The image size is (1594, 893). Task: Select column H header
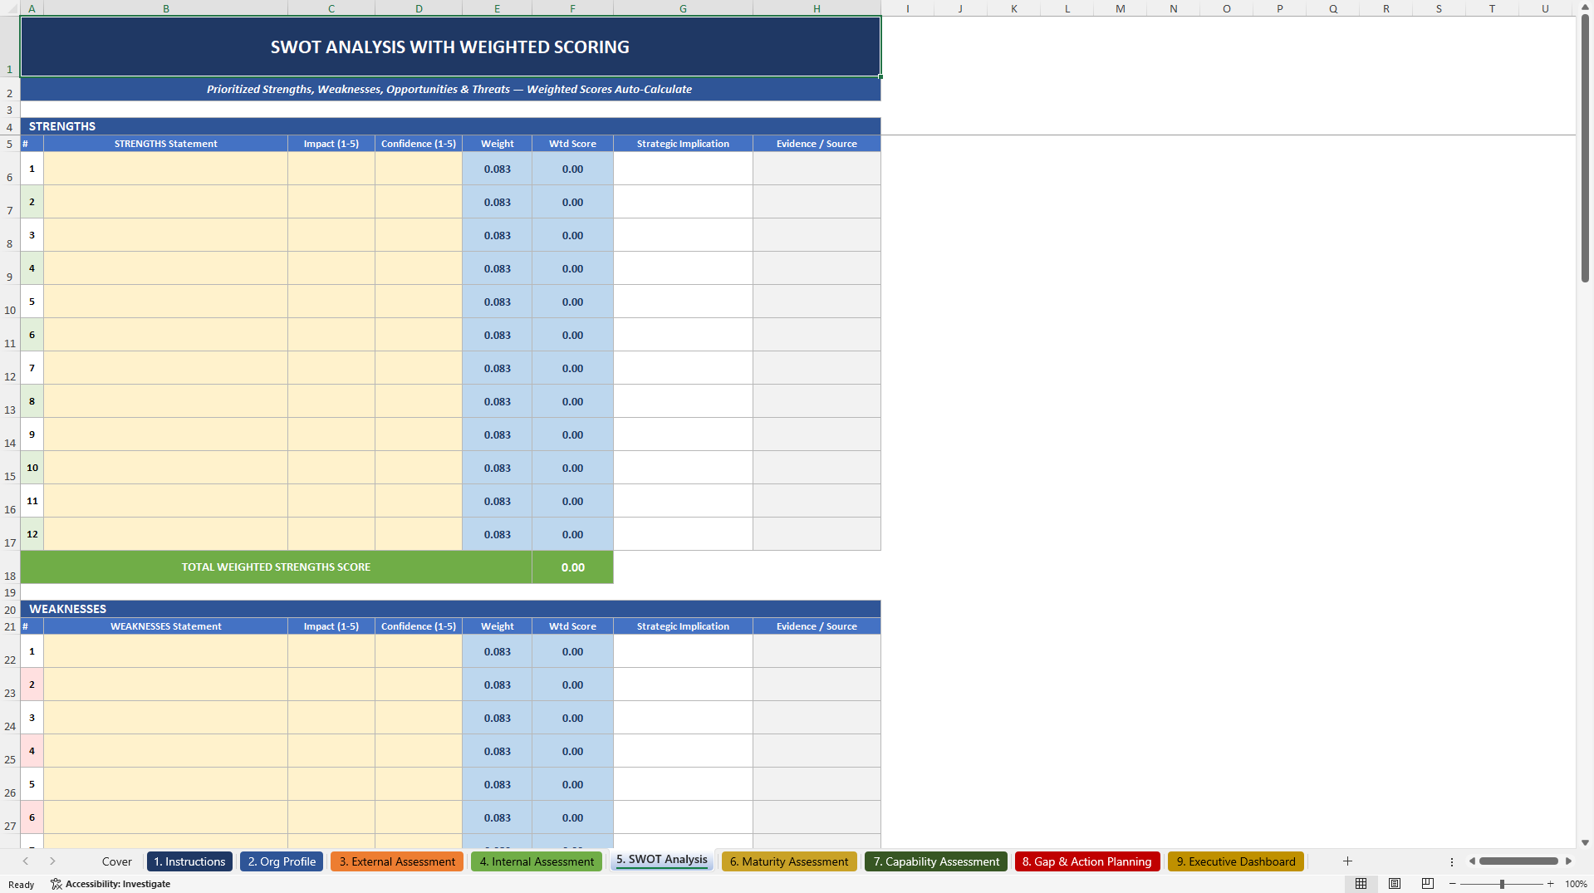point(817,8)
